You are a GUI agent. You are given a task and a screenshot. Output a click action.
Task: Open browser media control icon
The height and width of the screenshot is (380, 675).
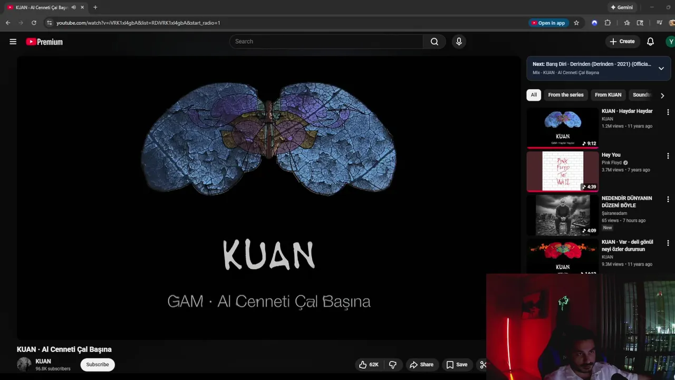tap(659, 23)
